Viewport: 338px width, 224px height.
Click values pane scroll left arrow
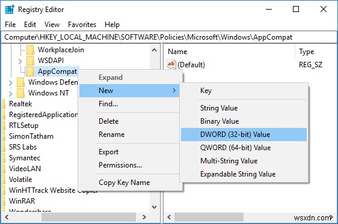click(x=169, y=217)
